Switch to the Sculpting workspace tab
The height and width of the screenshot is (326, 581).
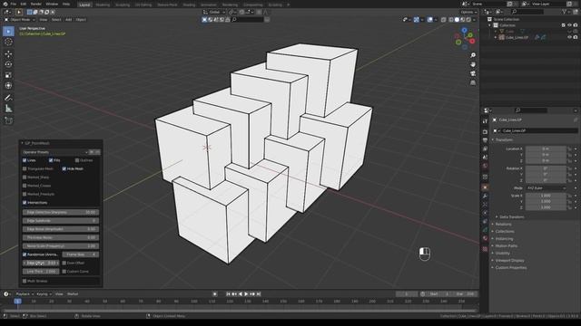(x=123, y=5)
